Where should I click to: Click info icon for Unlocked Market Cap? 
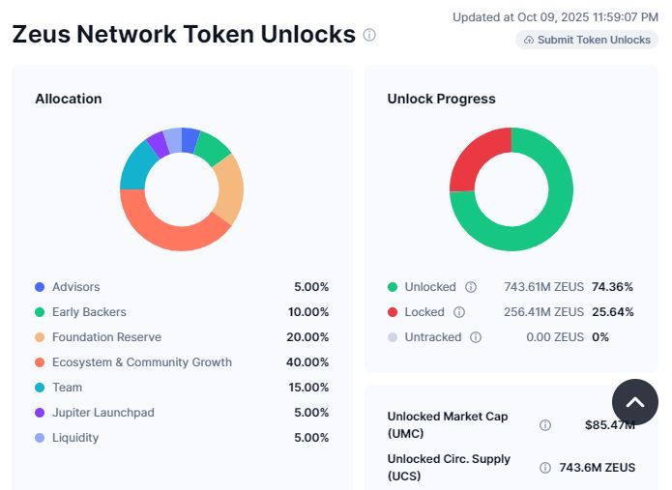[x=545, y=425]
